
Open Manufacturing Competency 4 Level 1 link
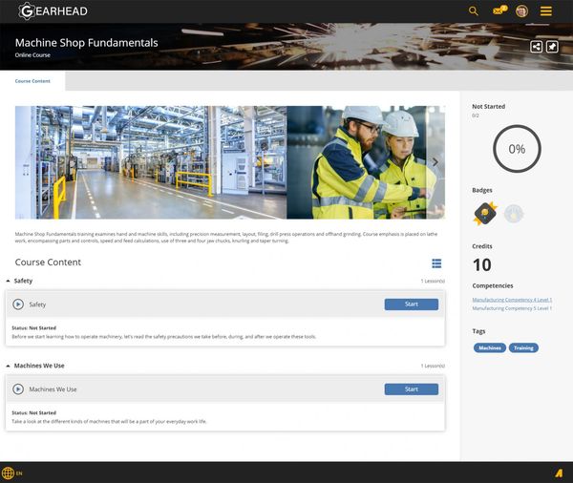(512, 300)
